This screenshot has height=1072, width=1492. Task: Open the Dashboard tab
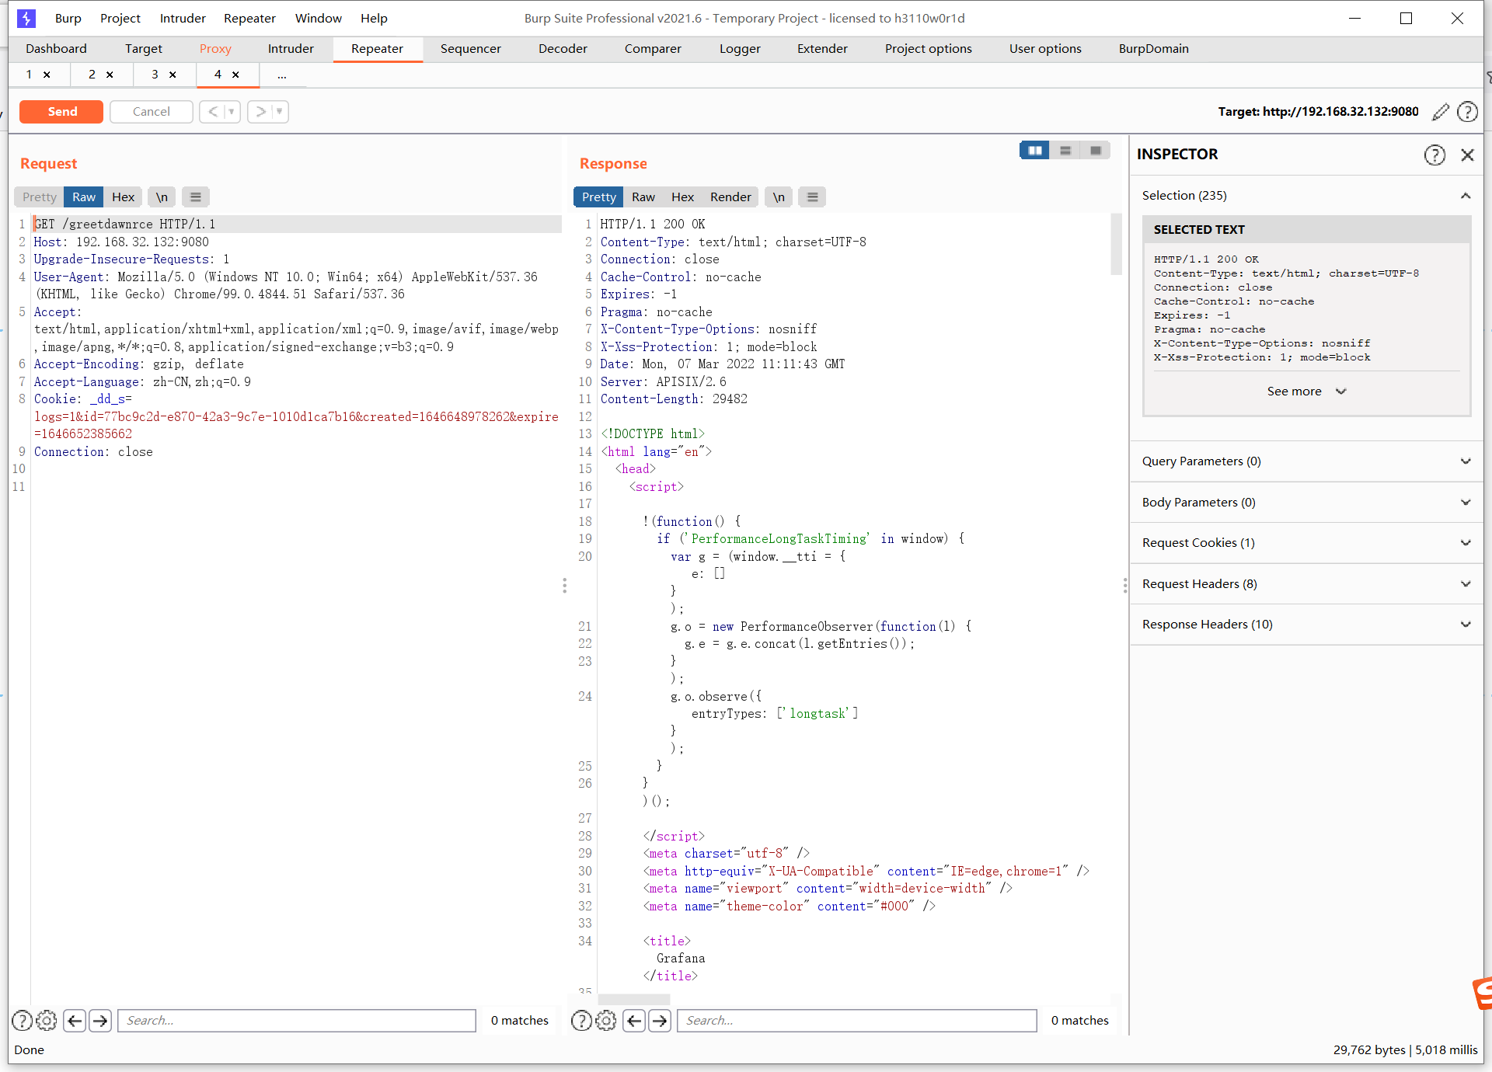click(56, 49)
